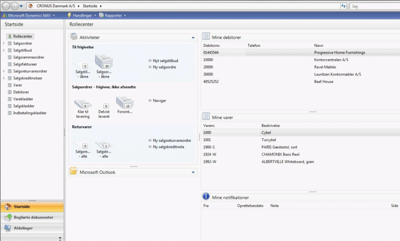Sort Mine debitorer by Debitornr. column

pyautogui.click(x=212, y=46)
